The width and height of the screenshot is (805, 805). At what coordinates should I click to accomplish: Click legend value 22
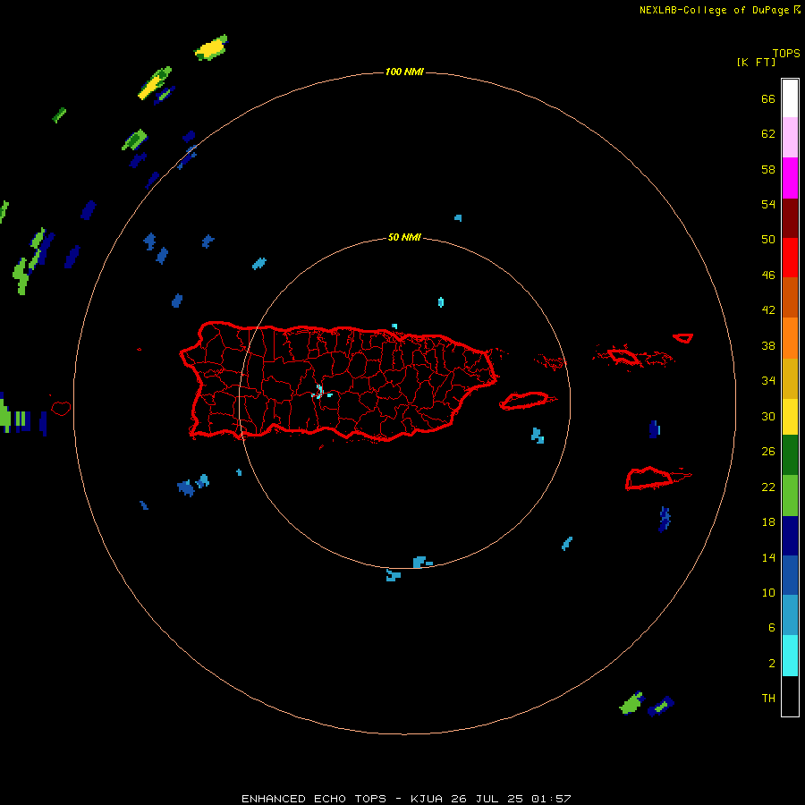point(768,487)
